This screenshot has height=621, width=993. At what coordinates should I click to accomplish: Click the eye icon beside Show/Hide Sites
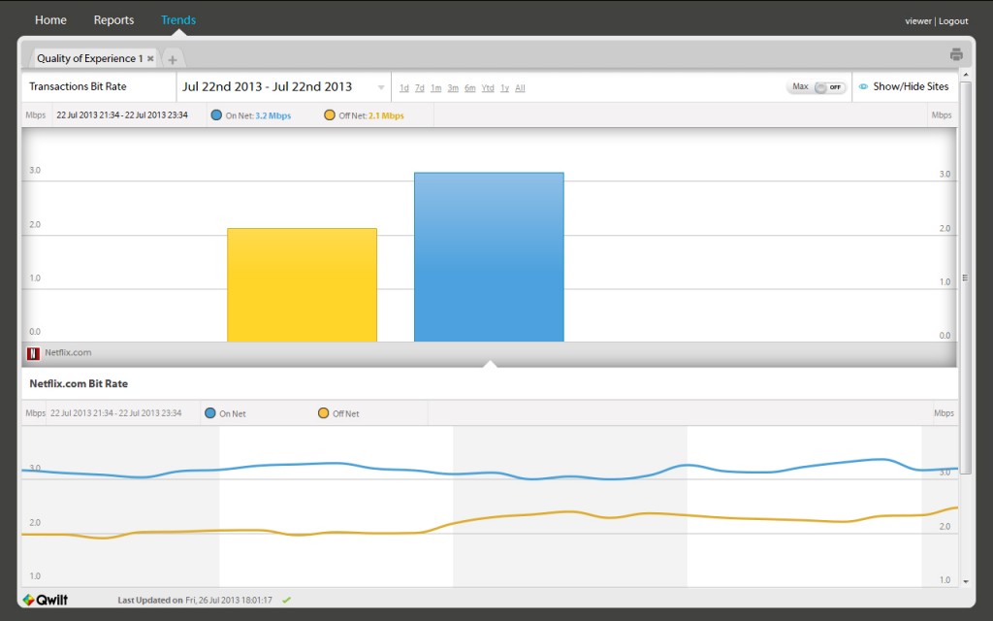863,86
